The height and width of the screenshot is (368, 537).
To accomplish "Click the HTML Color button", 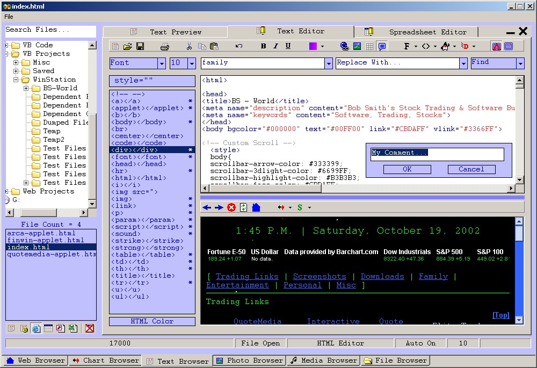I will (x=152, y=321).
